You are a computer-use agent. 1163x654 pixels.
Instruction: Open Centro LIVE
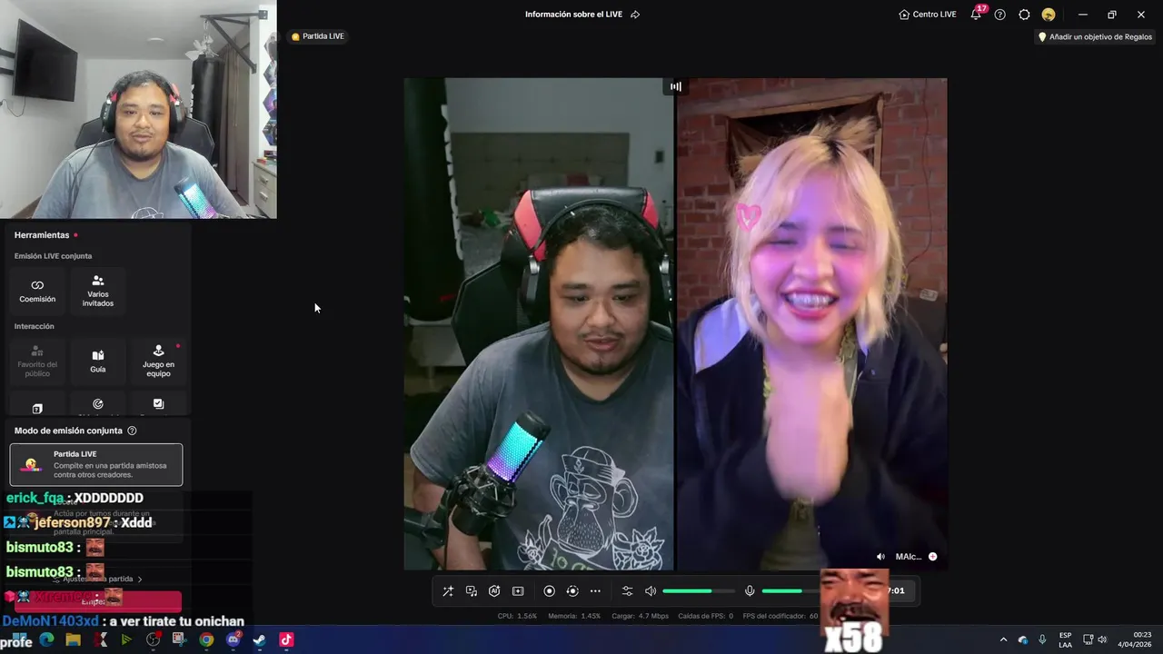928,15
